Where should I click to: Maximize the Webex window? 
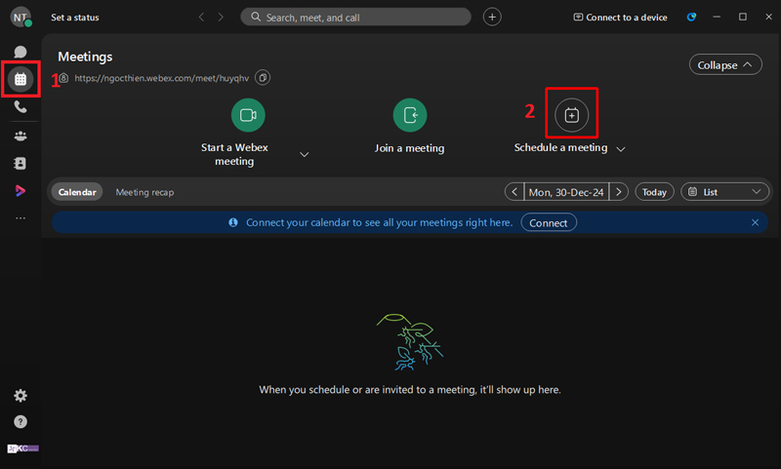[x=743, y=17]
